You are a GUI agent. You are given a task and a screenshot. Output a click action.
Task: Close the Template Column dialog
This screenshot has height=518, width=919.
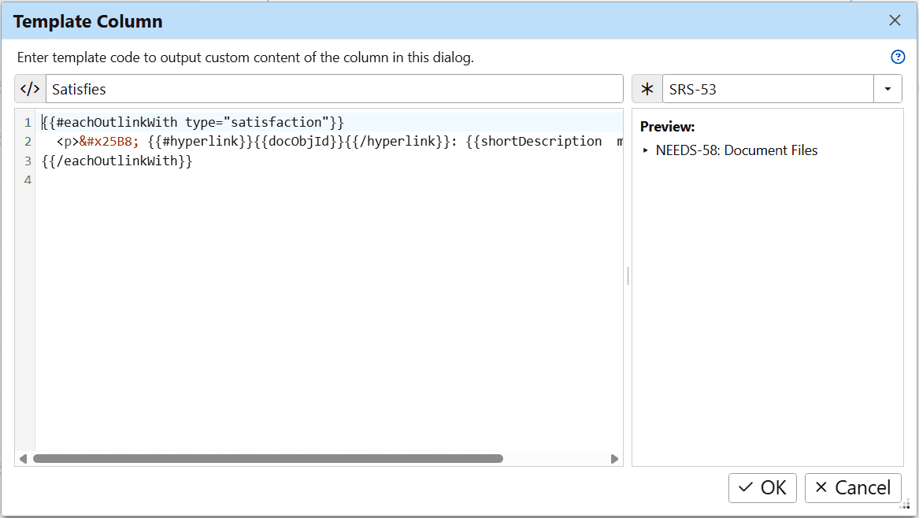895,20
